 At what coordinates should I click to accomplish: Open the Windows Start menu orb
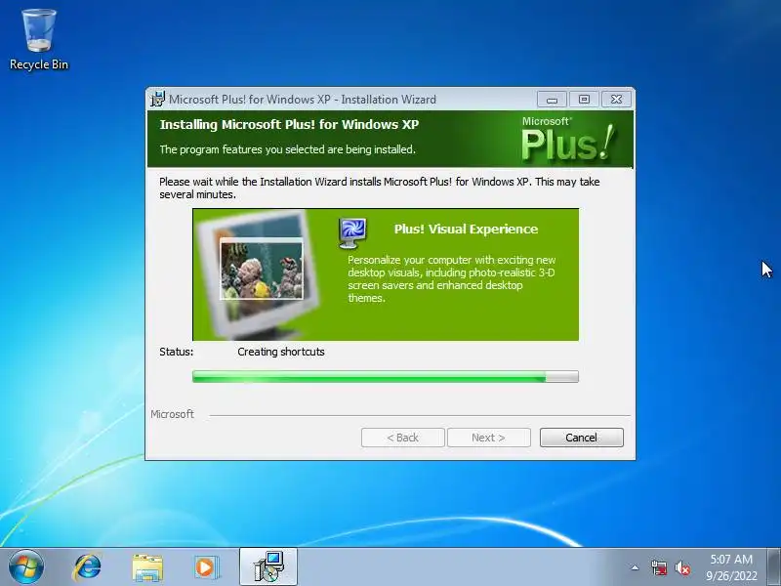(26, 567)
